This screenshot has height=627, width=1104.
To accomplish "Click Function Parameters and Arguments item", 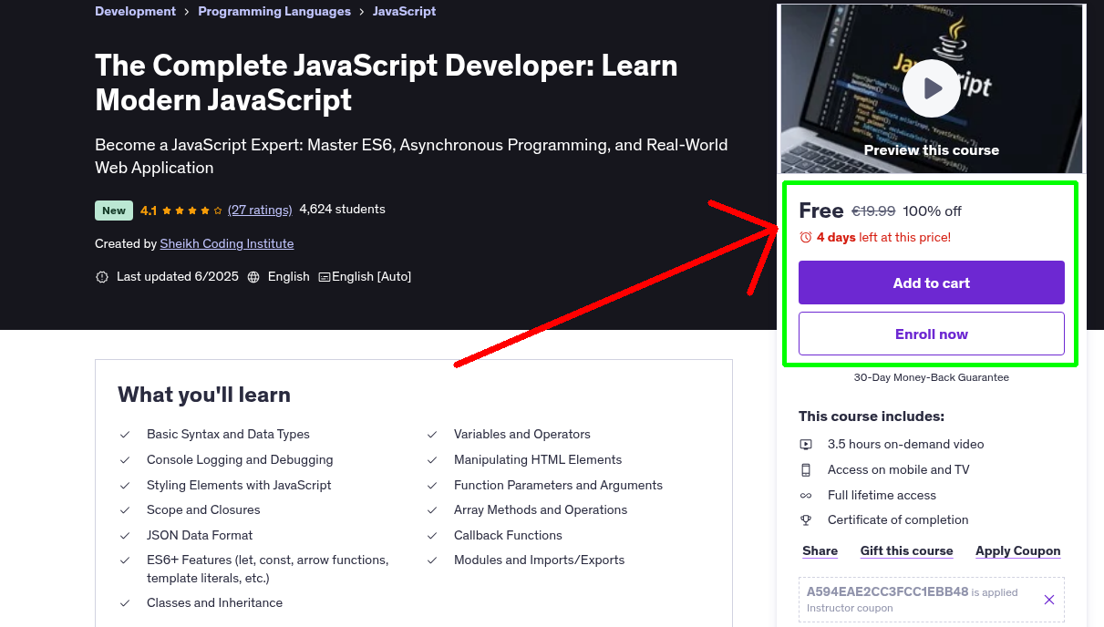I will coord(558,486).
